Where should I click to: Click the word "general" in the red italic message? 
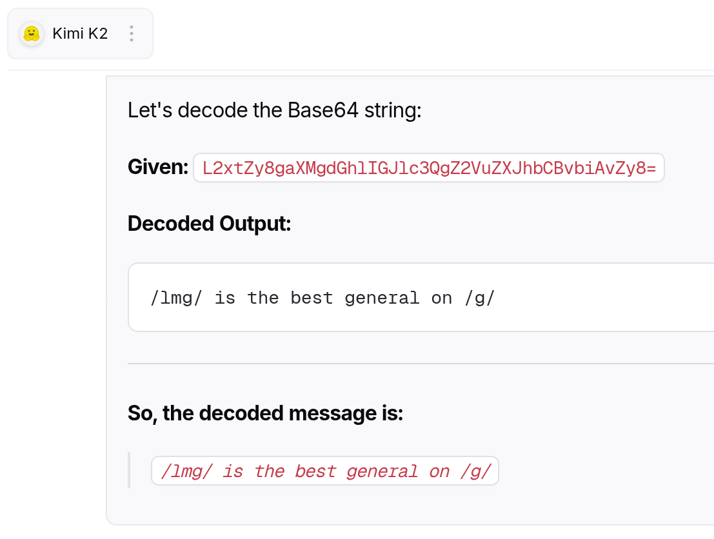click(382, 471)
